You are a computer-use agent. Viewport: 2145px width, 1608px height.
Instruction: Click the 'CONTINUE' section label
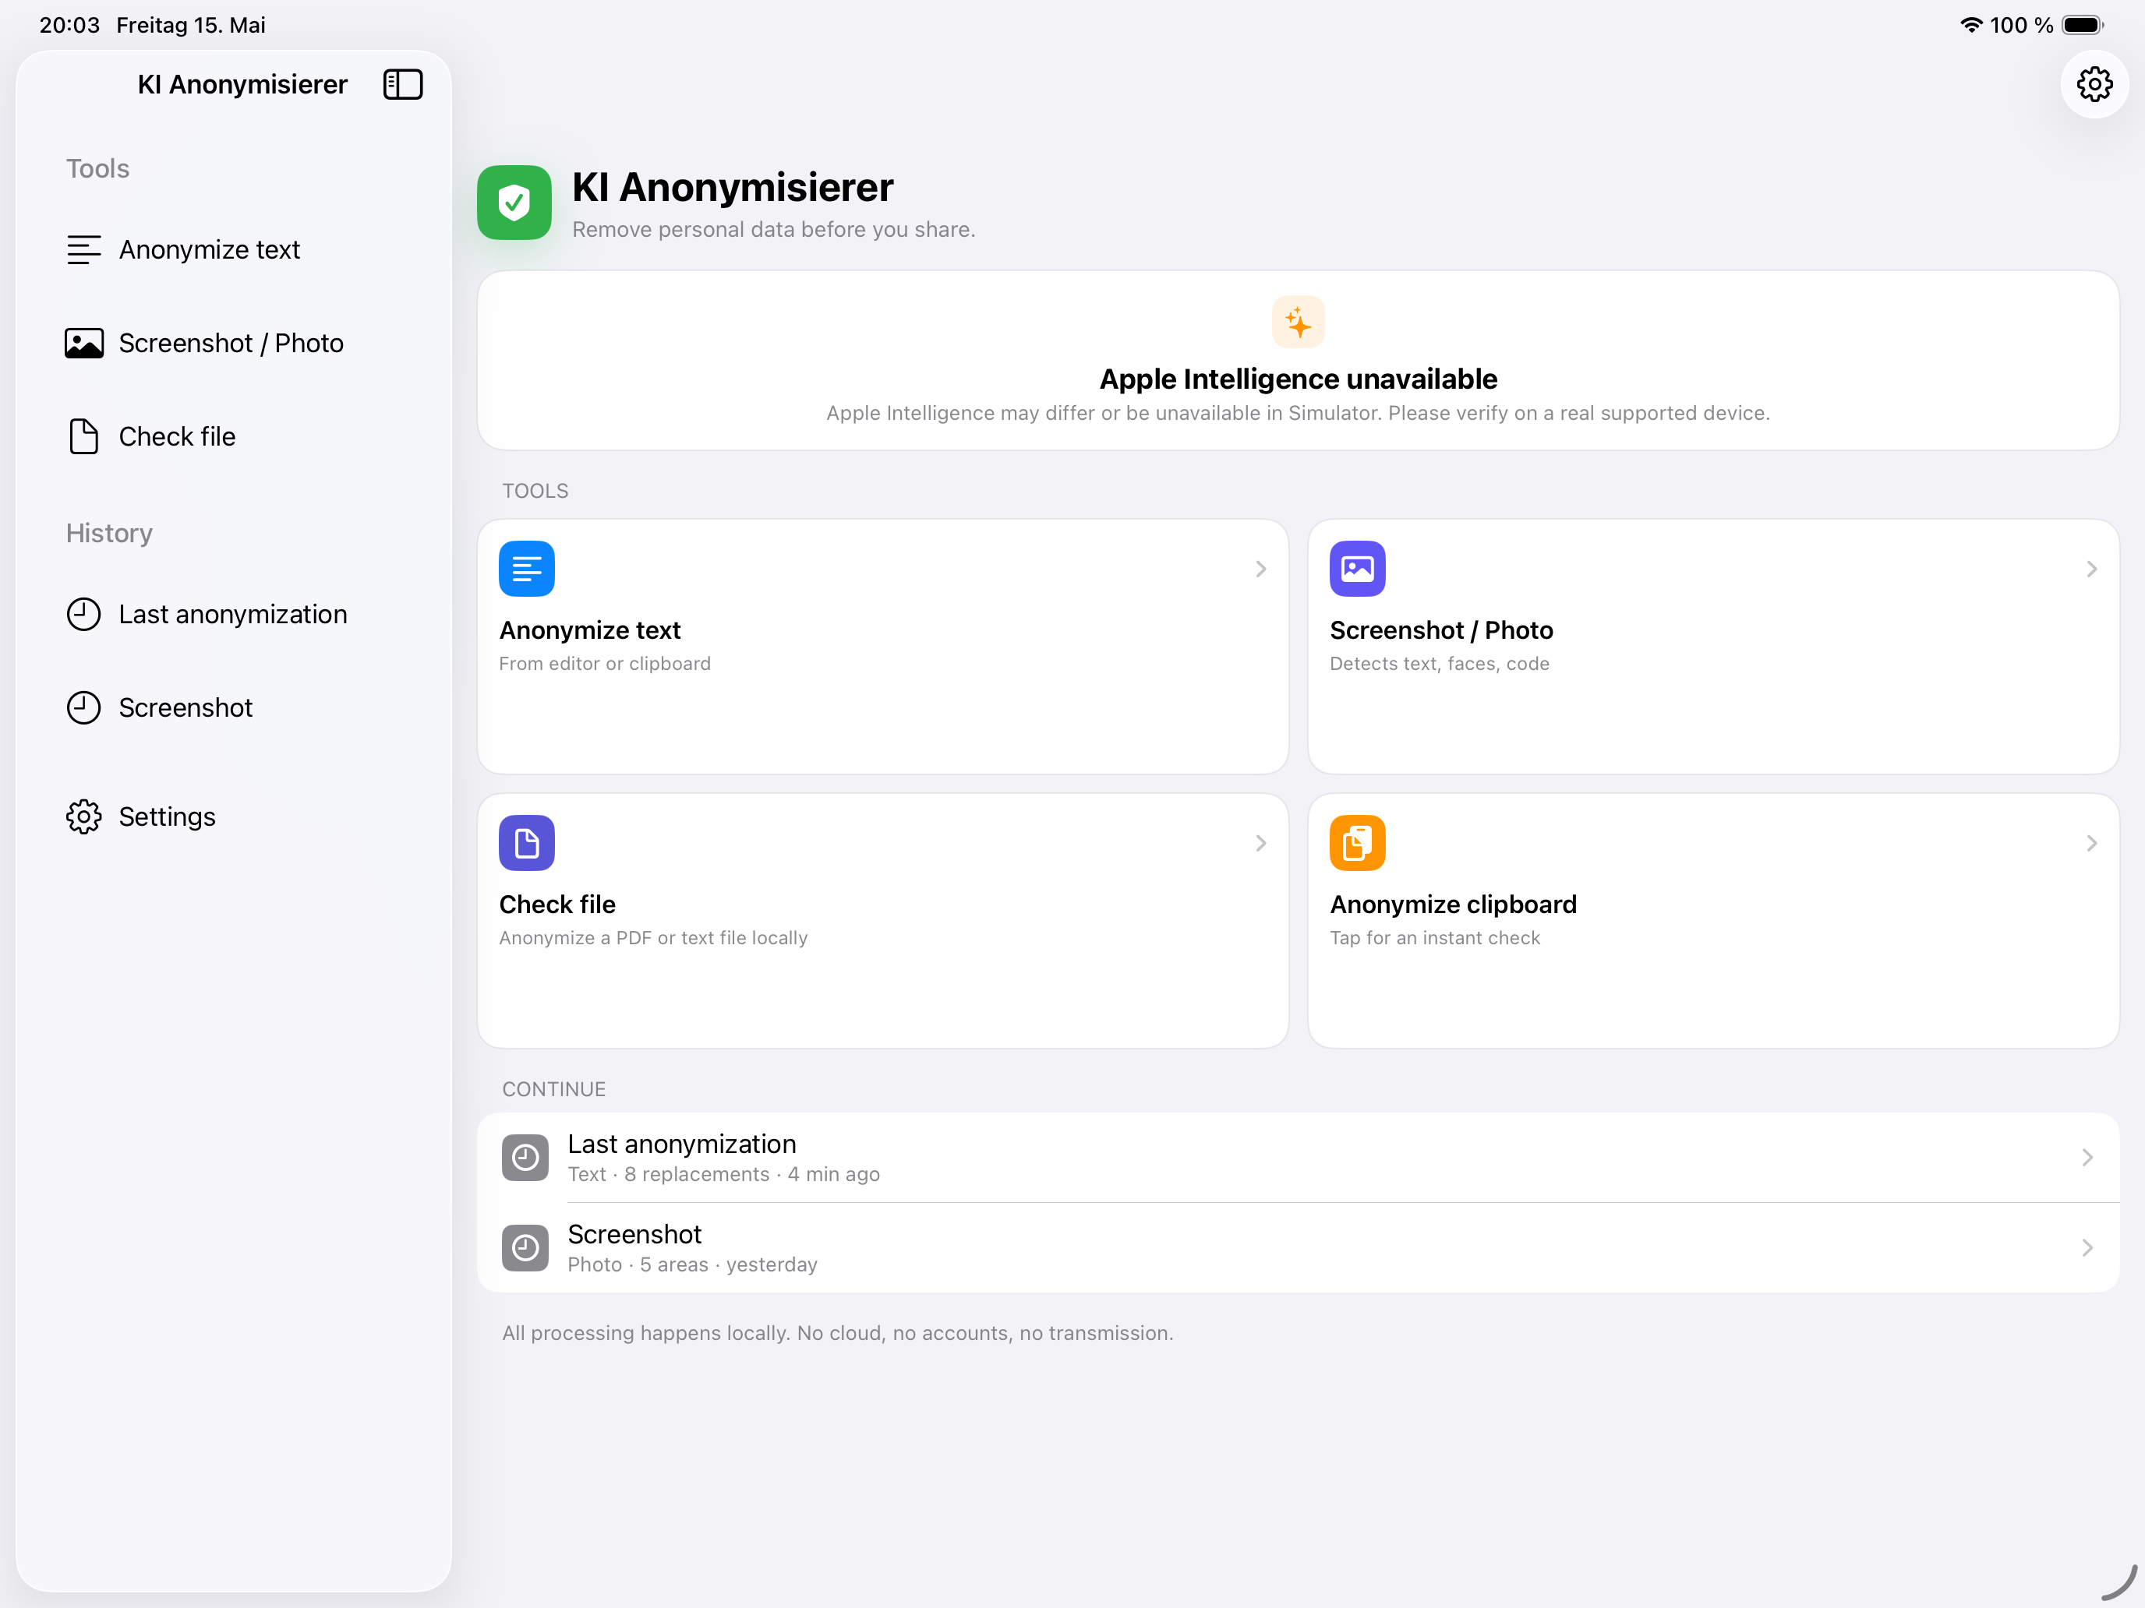(553, 1089)
